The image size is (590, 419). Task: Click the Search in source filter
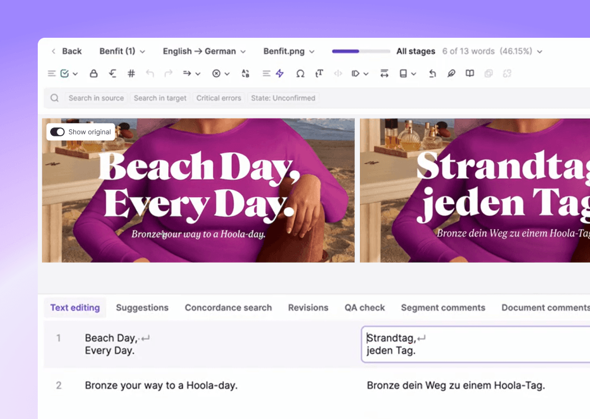[x=96, y=98]
